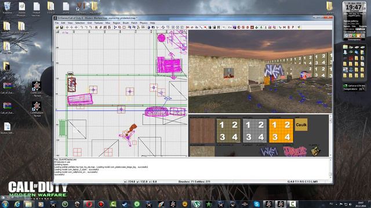Click the Save map floppy icon
371x208 pixels.
(x=61, y=27)
